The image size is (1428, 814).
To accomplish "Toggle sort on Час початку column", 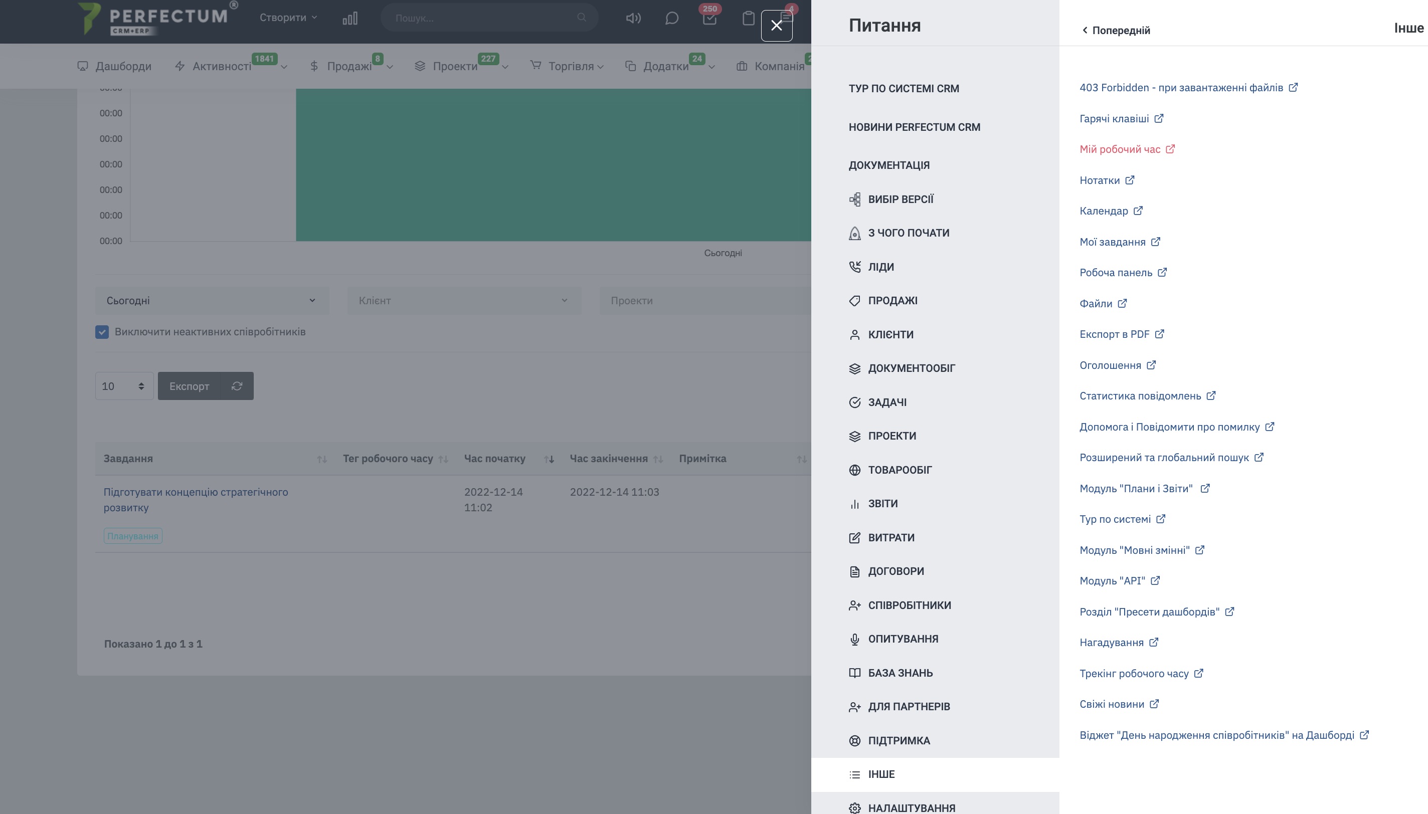I will [549, 459].
